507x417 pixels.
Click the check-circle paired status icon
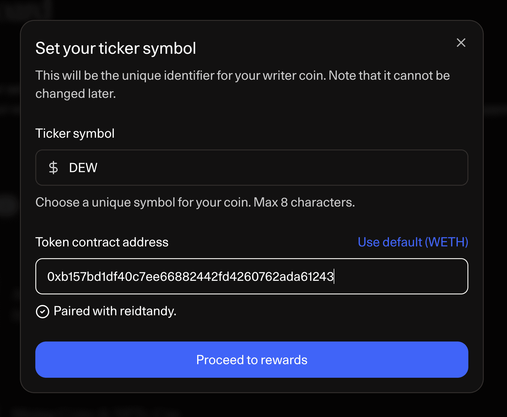43,311
